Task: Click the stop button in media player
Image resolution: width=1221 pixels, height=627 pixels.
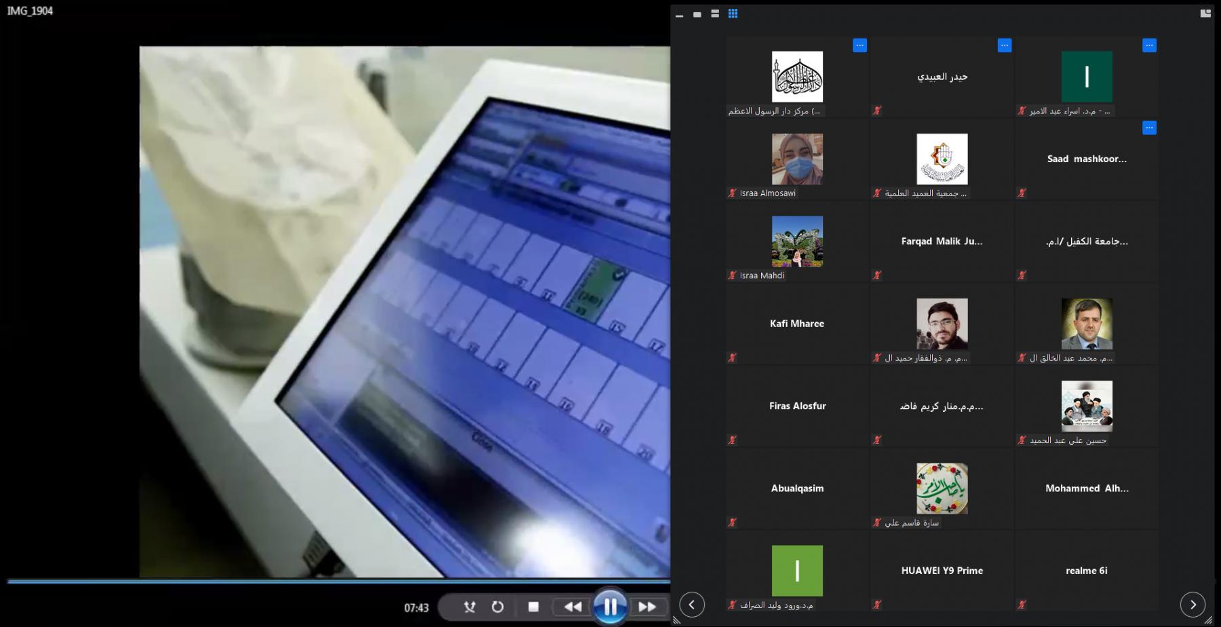Action: (x=533, y=607)
